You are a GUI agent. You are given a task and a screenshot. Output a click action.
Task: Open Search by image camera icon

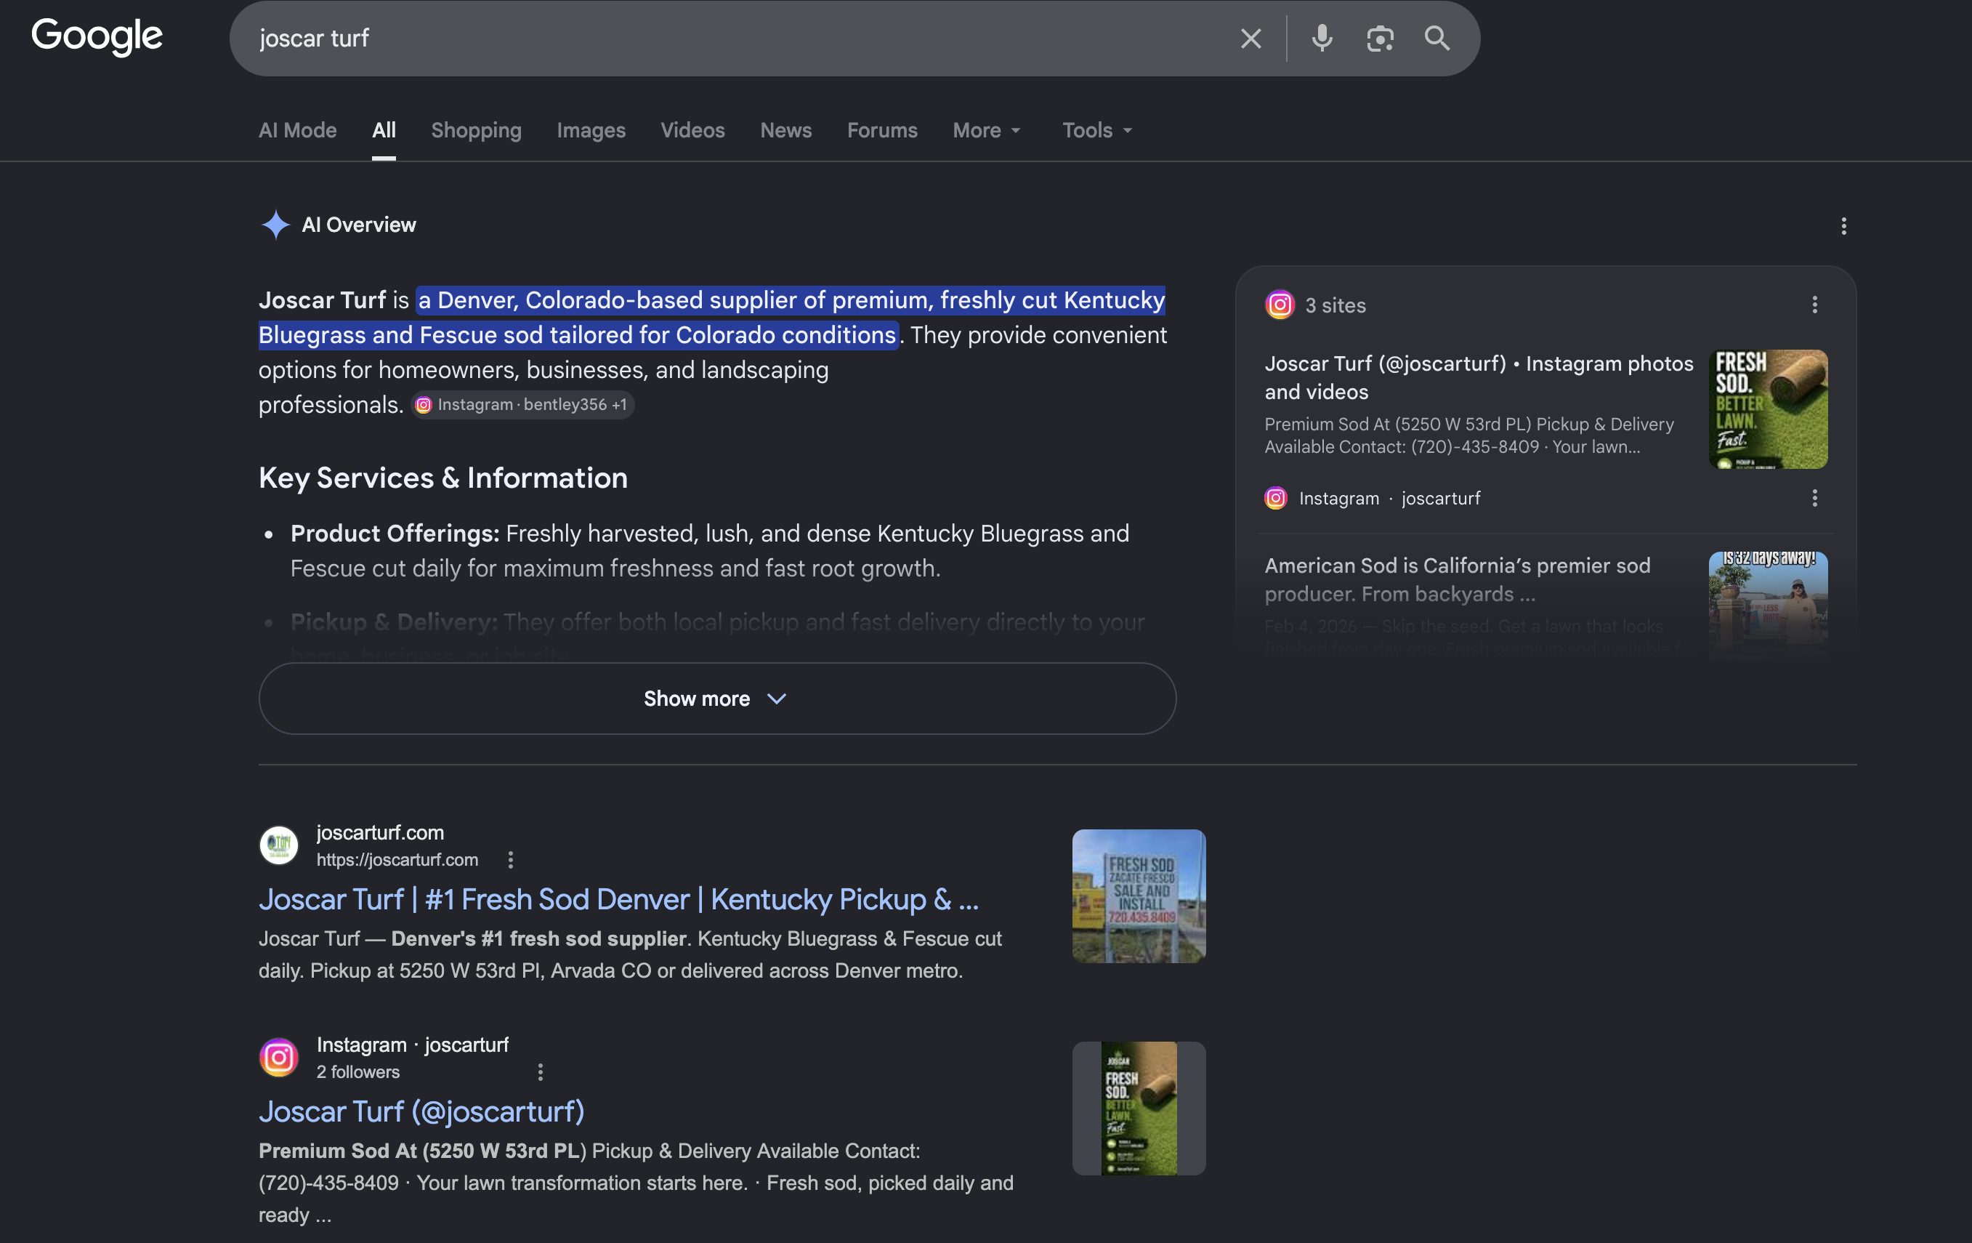click(x=1380, y=39)
